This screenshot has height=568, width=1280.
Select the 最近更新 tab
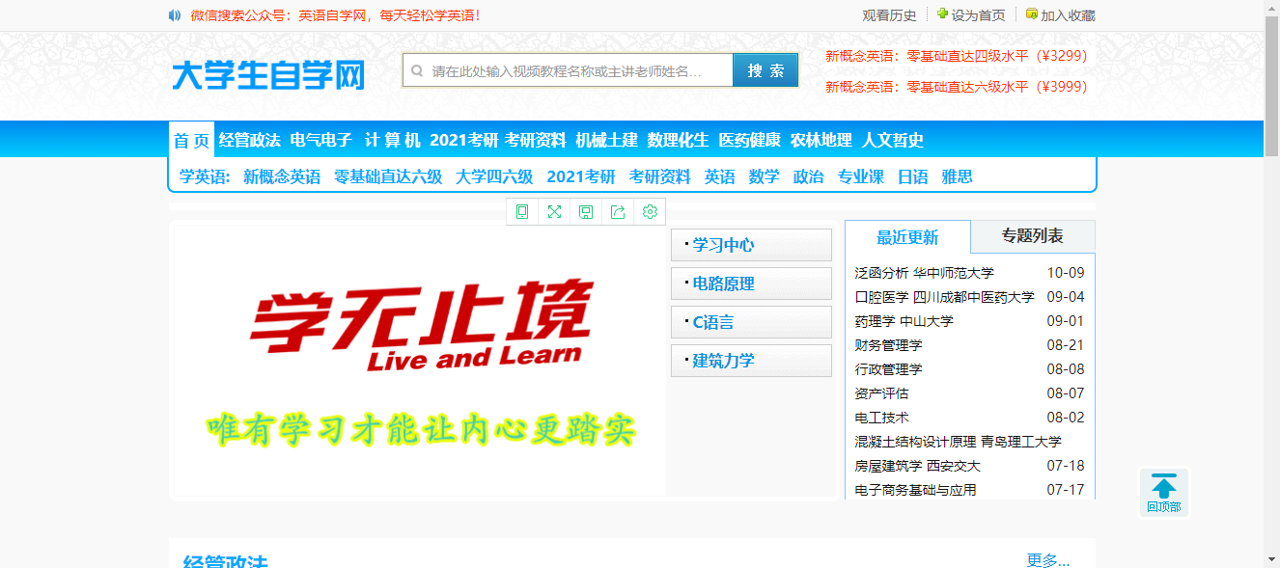tap(907, 236)
